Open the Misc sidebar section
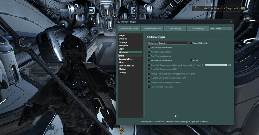 click(130, 62)
